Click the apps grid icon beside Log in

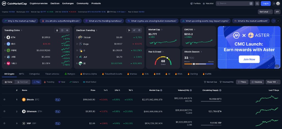[x=257, y=3]
